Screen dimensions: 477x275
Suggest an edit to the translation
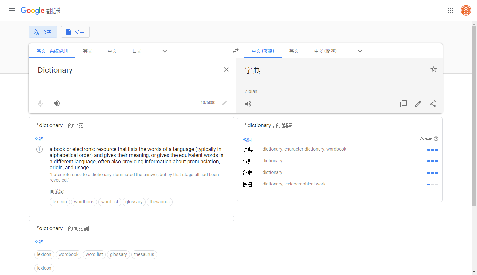(418, 104)
